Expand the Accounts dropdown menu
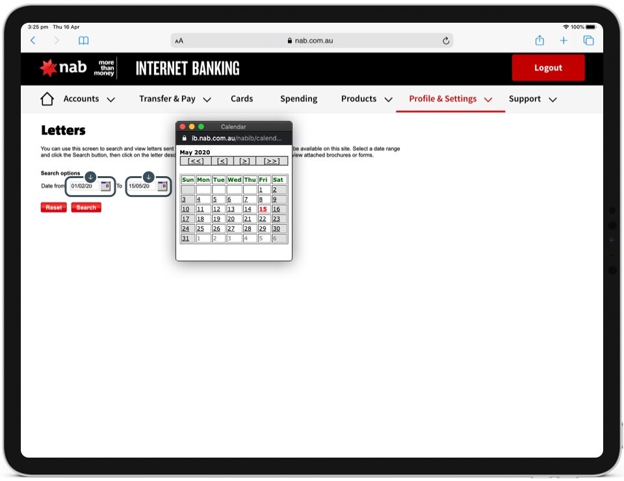 [x=89, y=99]
